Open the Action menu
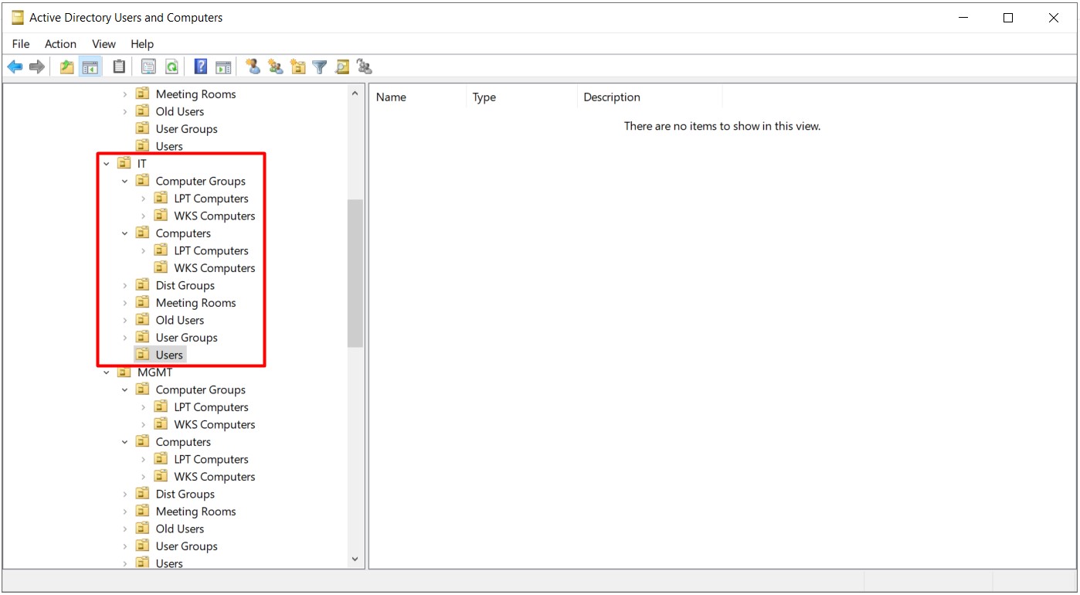The width and height of the screenshot is (1080, 595). pyautogui.click(x=60, y=44)
